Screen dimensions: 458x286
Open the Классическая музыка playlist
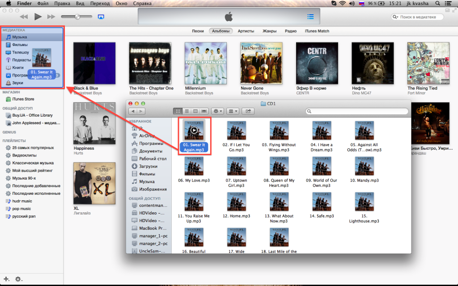[32, 163]
